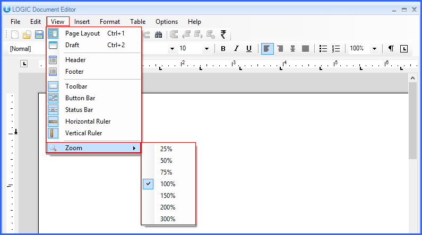Click the Save floppy disk icon
Screen dimensions: 422x235
[x=39, y=34]
